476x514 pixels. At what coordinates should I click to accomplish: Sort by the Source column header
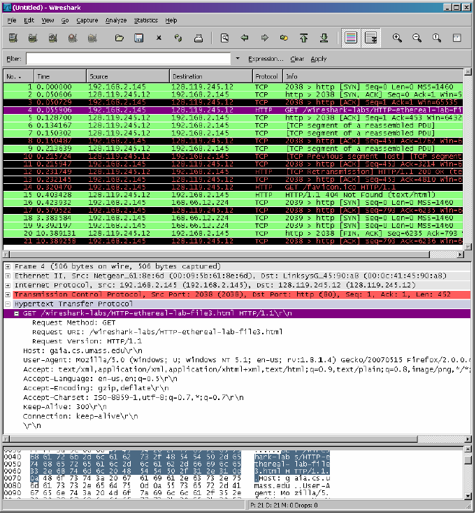[128, 76]
